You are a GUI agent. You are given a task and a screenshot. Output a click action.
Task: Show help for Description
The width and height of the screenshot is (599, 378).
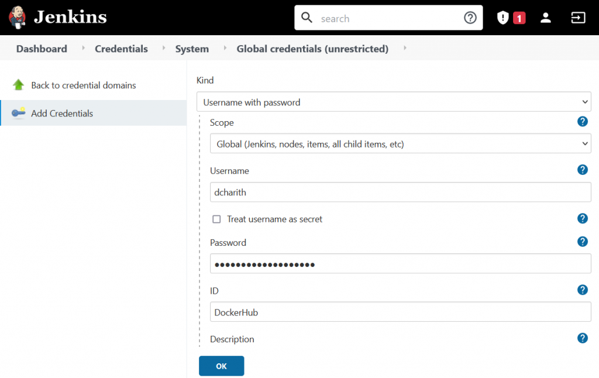click(x=582, y=338)
